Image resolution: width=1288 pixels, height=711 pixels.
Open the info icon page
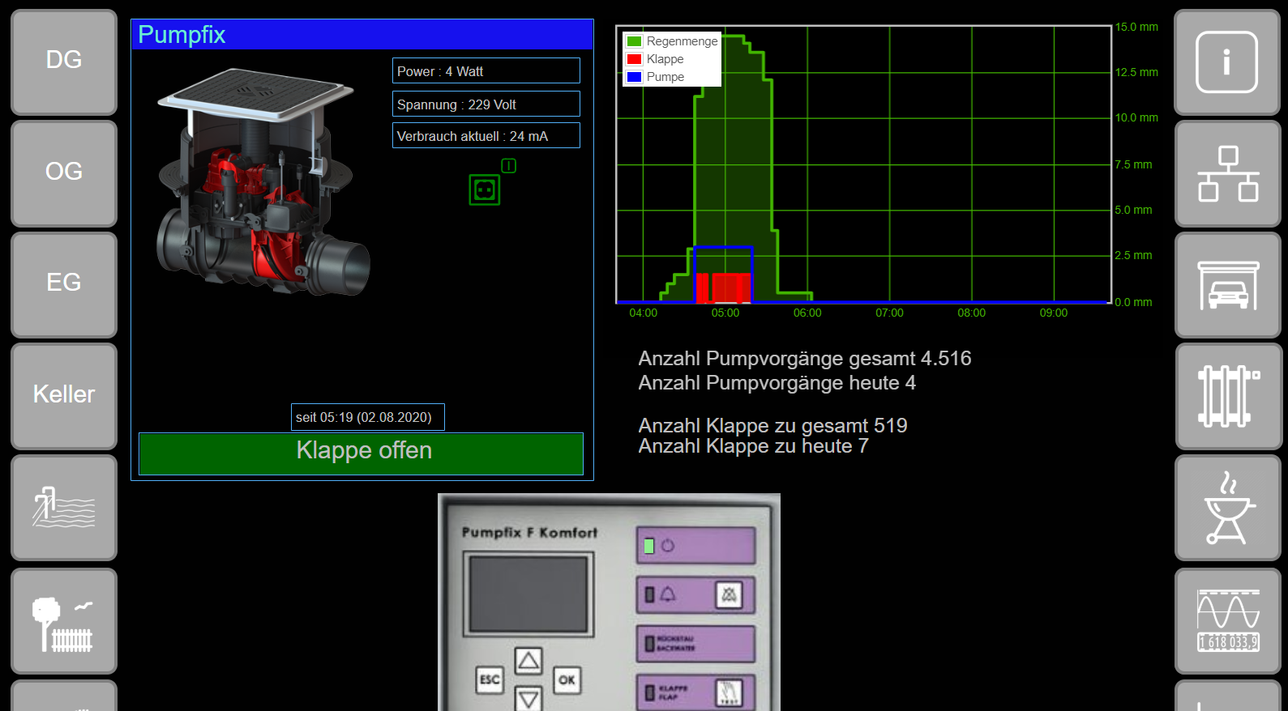click(x=1228, y=62)
